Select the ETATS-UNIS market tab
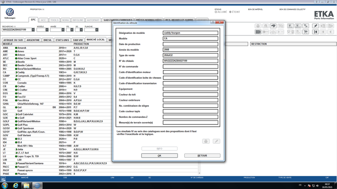This screenshot has height=189, width=337. point(62,40)
